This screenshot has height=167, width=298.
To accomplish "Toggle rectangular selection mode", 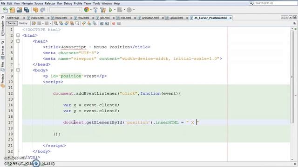I will click(x=77, y=24).
